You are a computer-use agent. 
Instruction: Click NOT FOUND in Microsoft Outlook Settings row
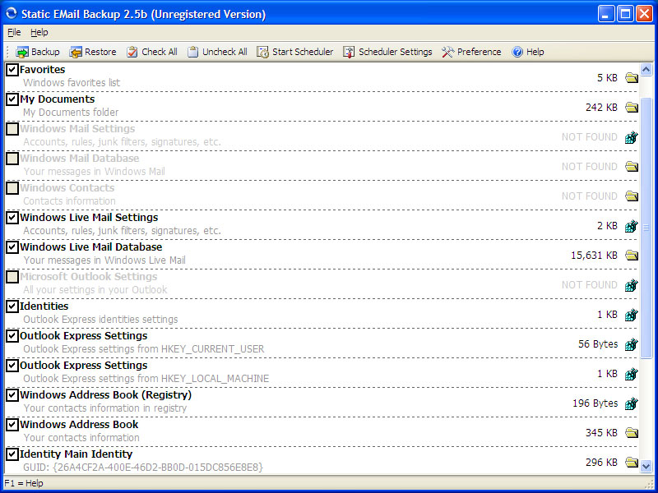pos(590,285)
